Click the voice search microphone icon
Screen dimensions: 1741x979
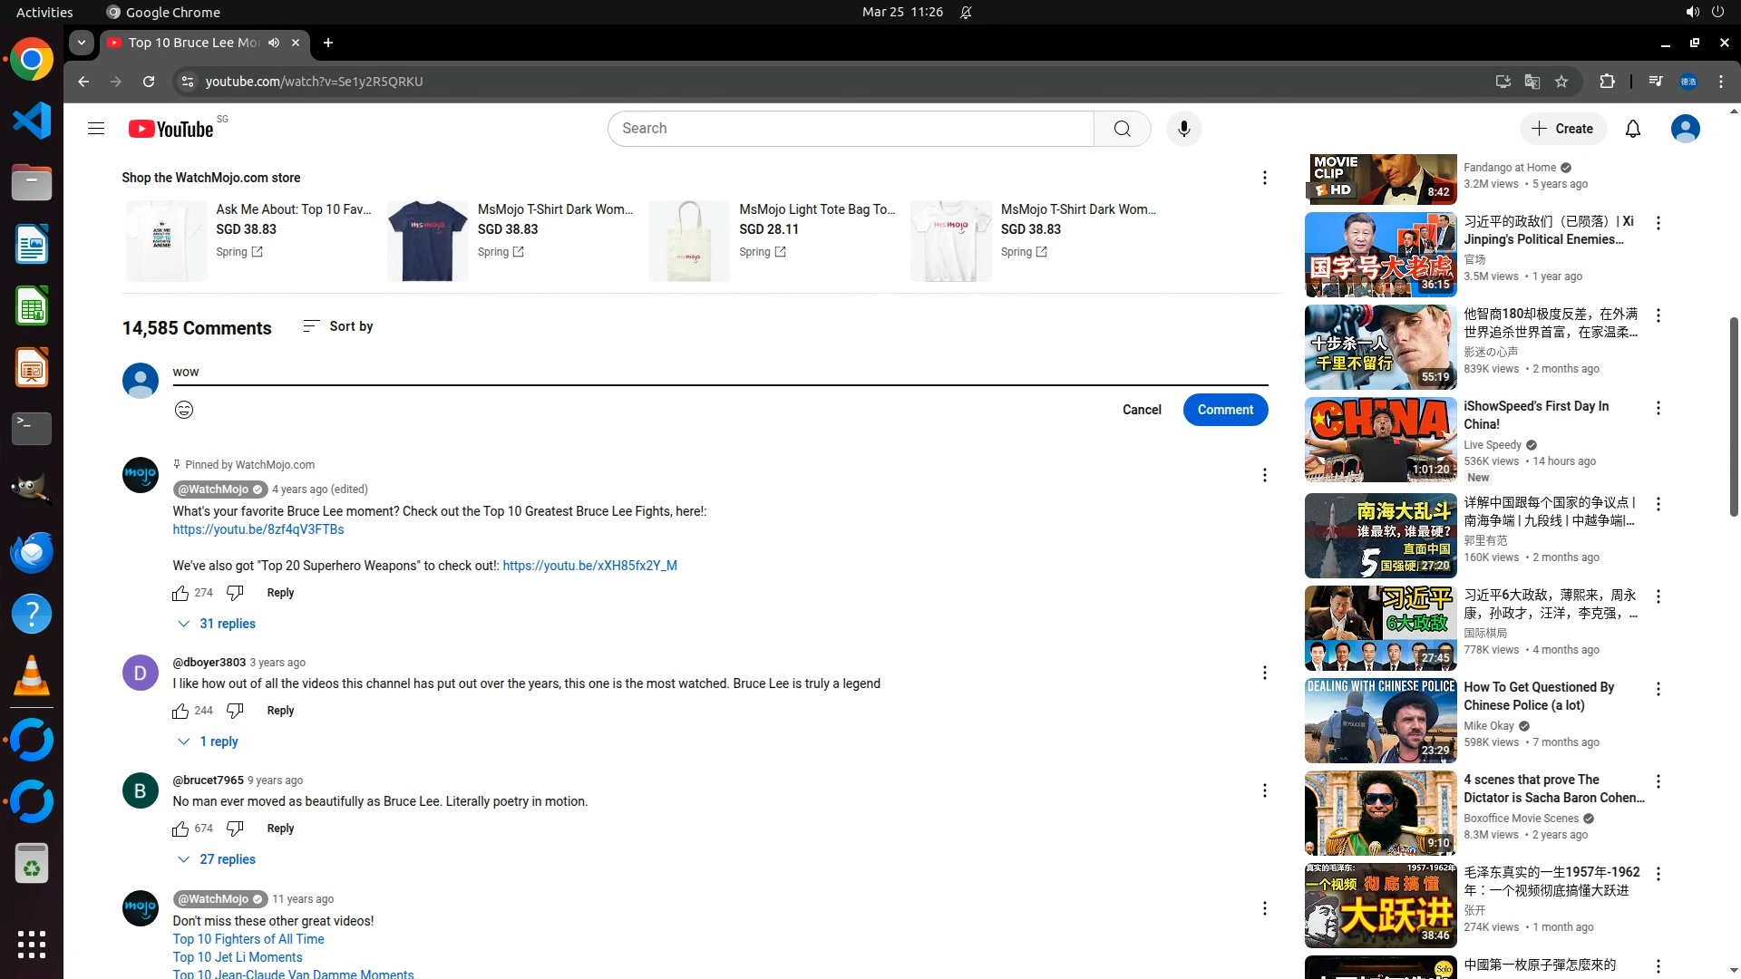point(1183,129)
